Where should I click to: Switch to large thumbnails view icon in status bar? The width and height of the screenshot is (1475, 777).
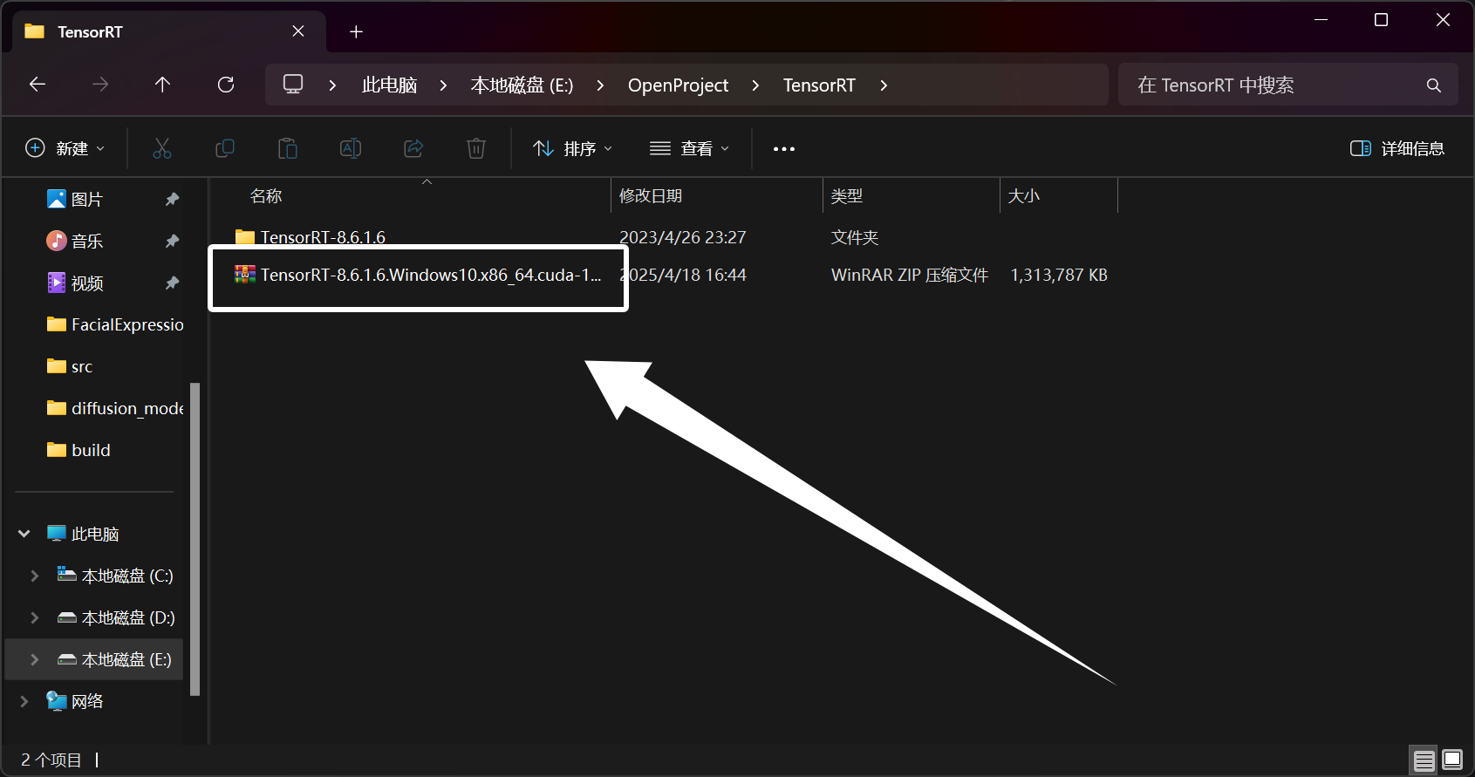pos(1452,760)
